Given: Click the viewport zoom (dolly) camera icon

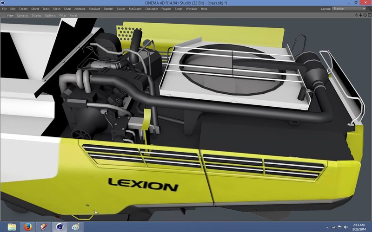Looking at the screenshot, I should pyautogui.click(x=359, y=15).
